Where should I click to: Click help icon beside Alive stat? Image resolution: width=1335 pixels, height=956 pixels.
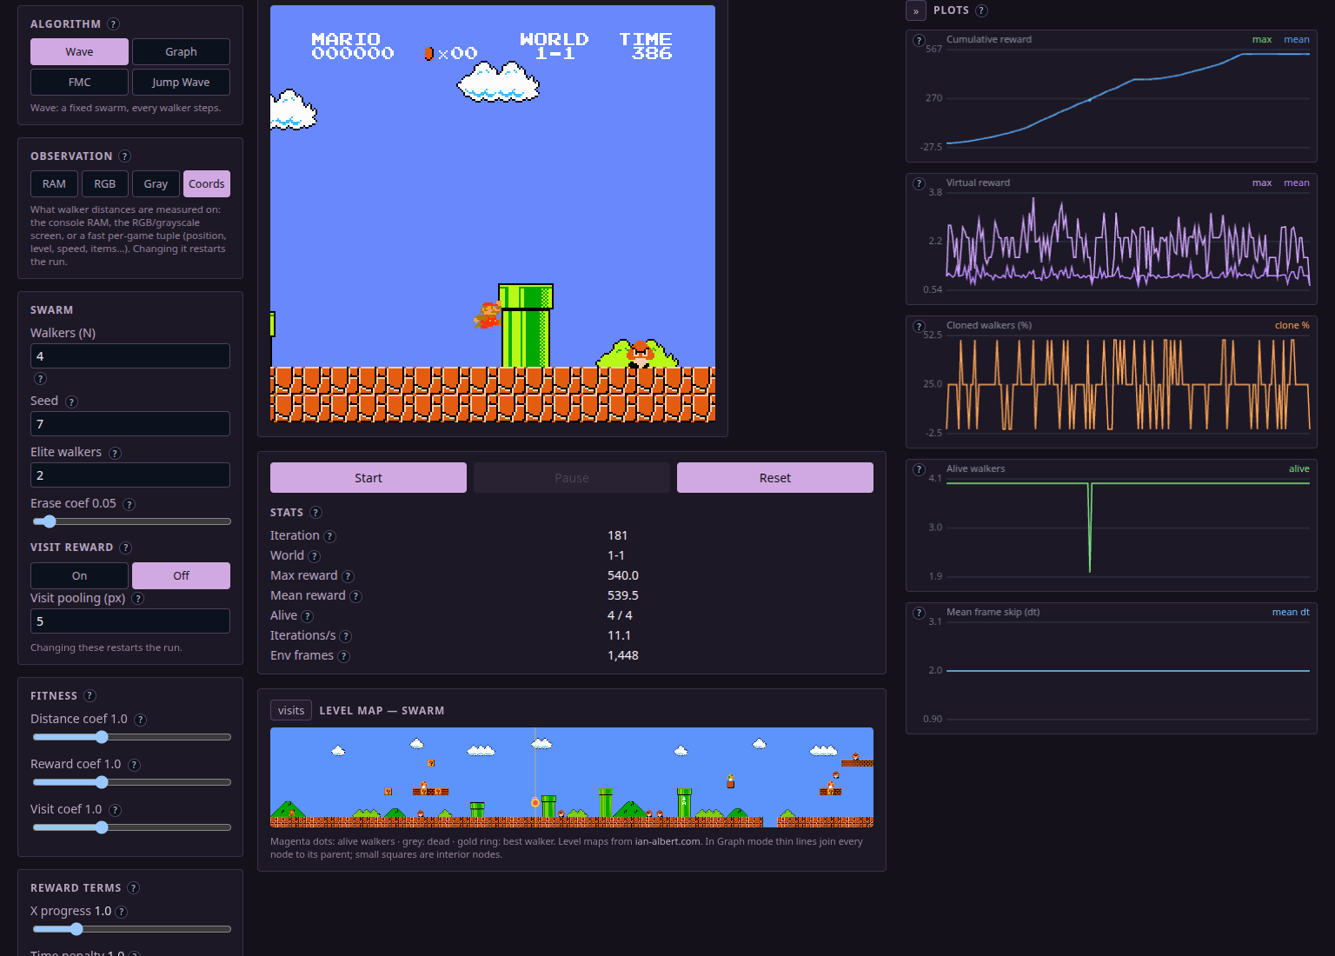(307, 616)
